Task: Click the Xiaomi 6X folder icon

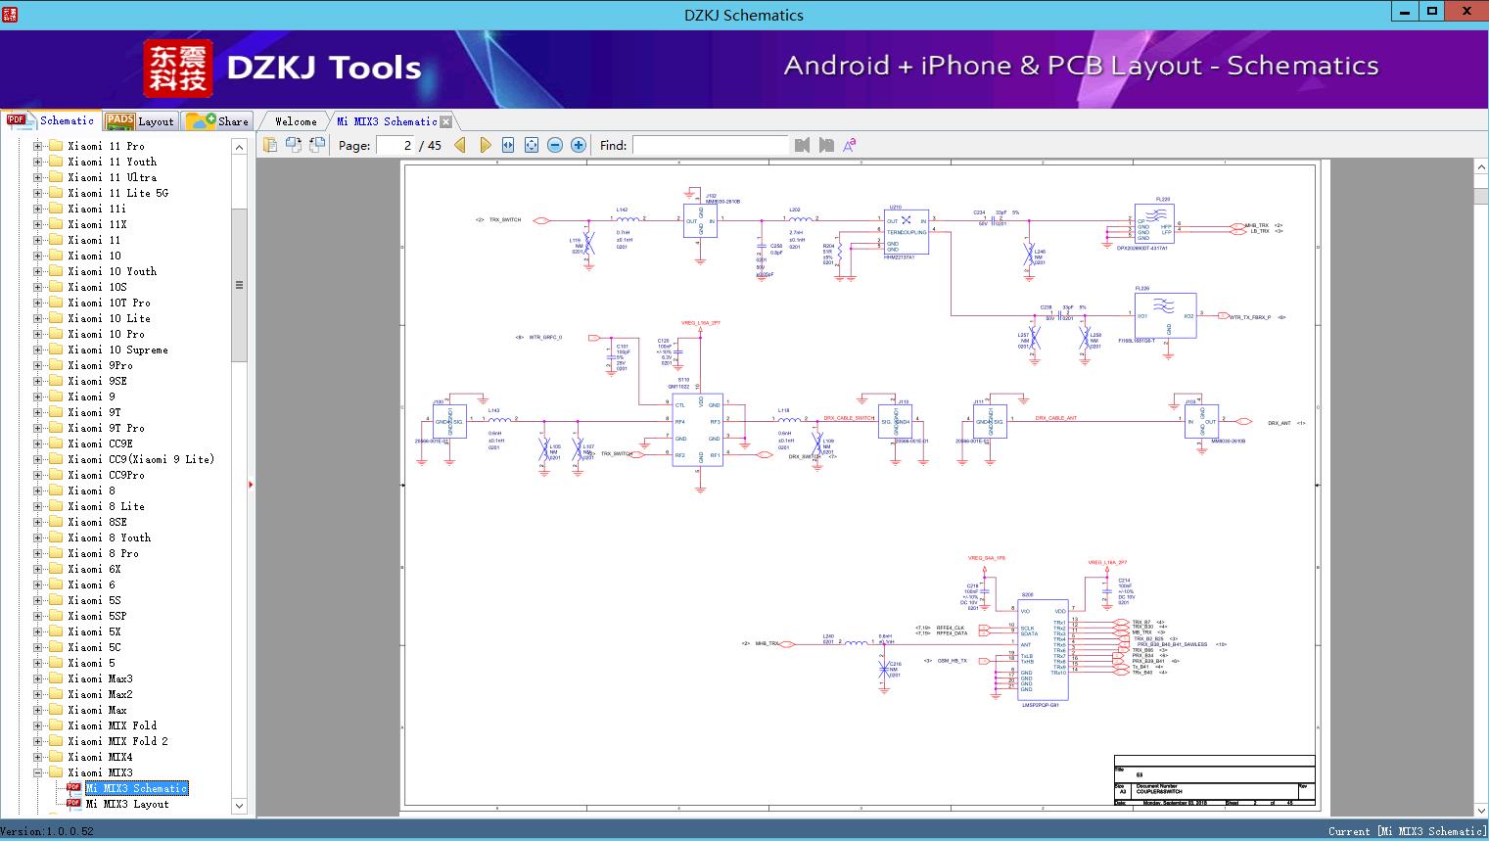Action: pos(56,569)
